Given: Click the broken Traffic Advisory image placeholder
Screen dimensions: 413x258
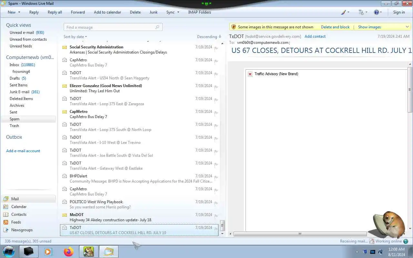Looking at the screenshot, I should [x=250, y=74].
